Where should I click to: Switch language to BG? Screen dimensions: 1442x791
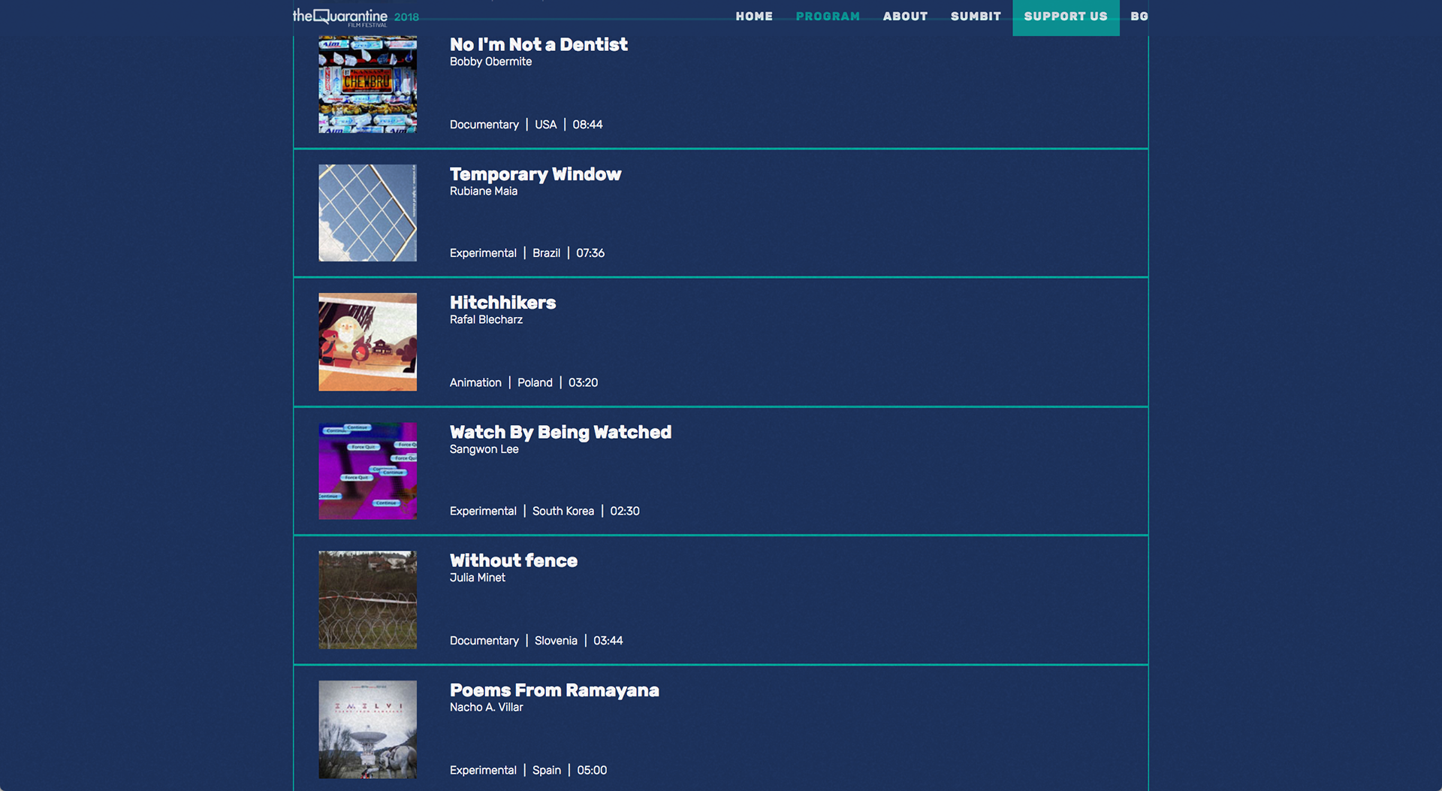click(x=1139, y=17)
